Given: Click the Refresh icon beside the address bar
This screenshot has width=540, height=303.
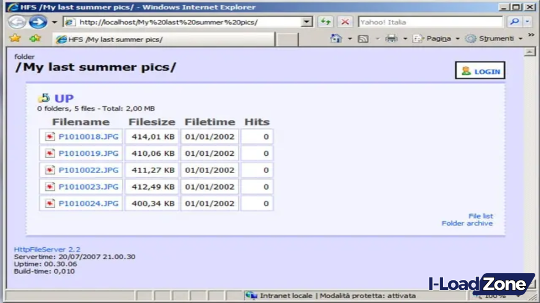Looking at the screenshot, I should tap(325, 22).
